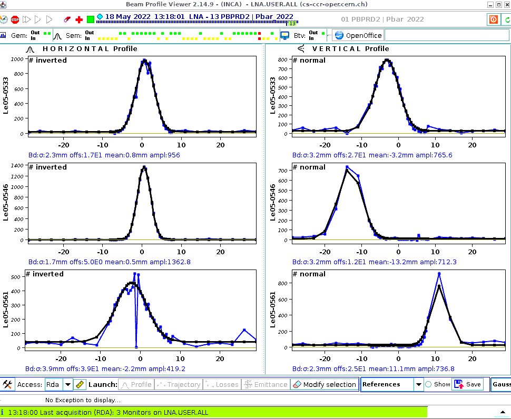Click the yellow ruler icon by Rda
This screenshot has height=419, width=511.
(x=80, y=384)
